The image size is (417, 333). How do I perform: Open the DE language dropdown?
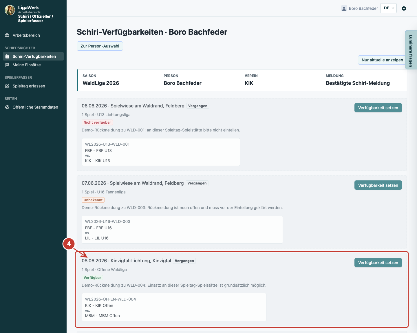[388, 8]
